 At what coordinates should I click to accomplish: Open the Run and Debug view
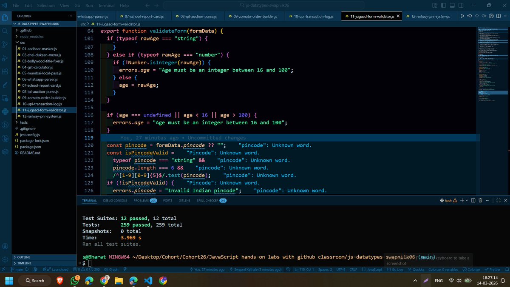coord(5,58)
